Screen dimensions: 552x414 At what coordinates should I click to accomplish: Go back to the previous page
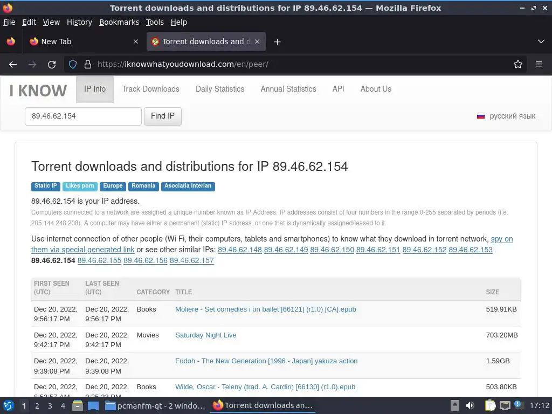click(x=13, y=65)
